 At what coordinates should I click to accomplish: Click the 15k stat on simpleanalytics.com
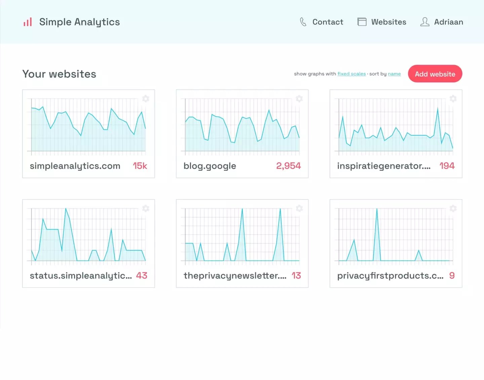click(x=140, y=165)
